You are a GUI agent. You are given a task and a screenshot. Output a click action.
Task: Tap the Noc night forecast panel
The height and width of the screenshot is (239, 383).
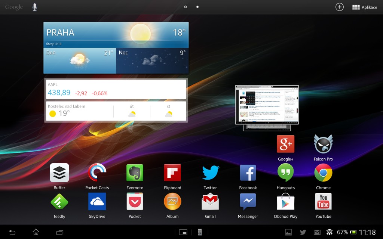click(153, 61)
